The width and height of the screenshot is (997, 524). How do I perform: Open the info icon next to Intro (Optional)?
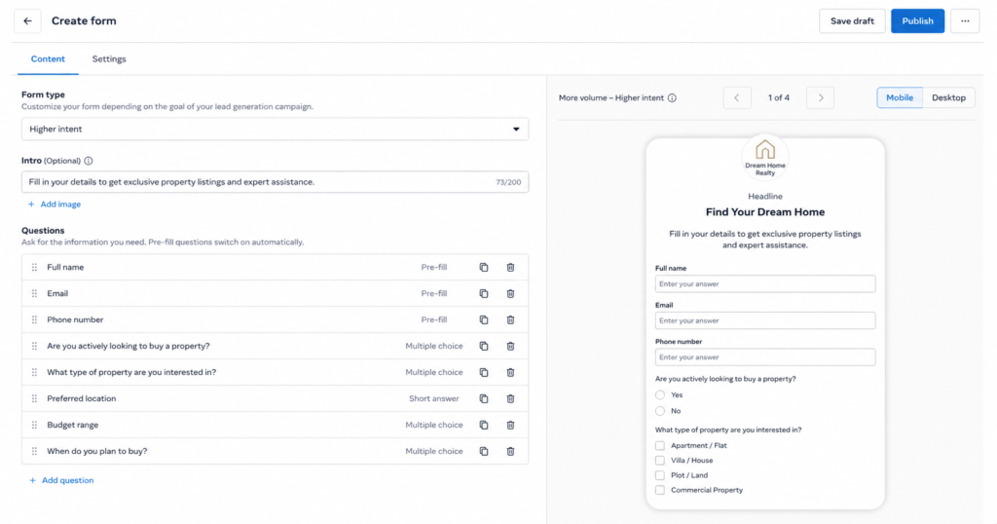click(x=89, y=161)
